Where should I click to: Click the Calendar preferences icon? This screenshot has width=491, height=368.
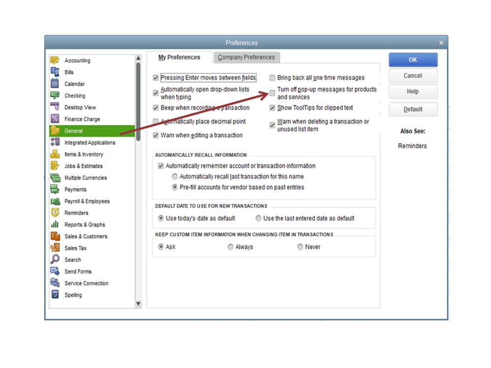[55, 84]
